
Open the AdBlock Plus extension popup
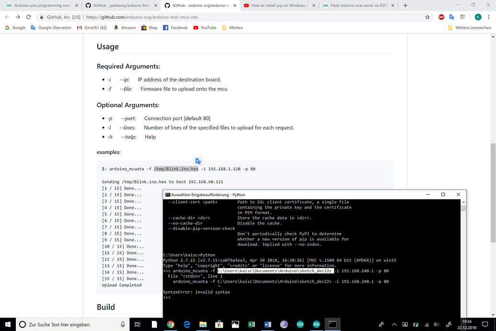coord(441,16)
